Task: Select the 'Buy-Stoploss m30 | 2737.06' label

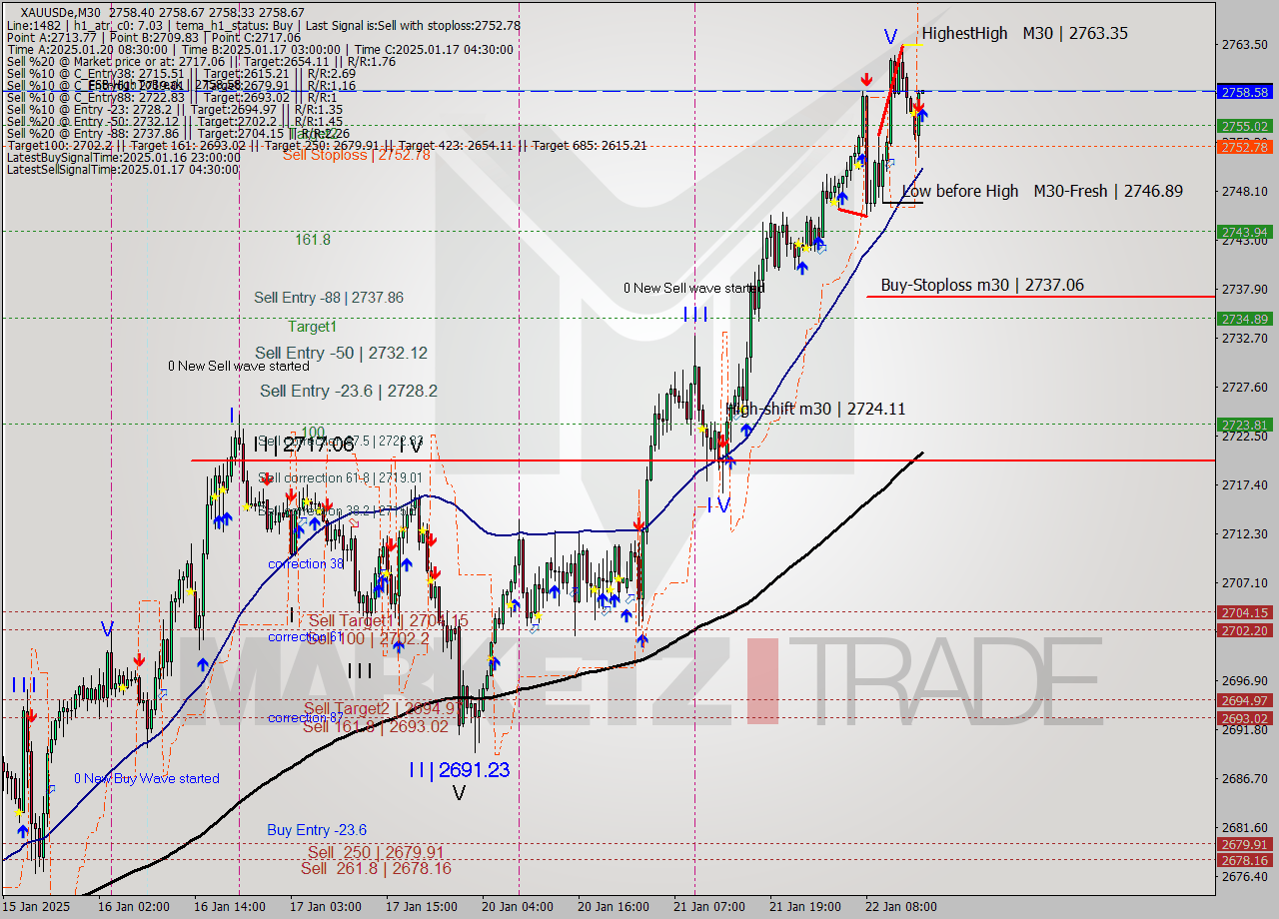Action: [982, 286]
